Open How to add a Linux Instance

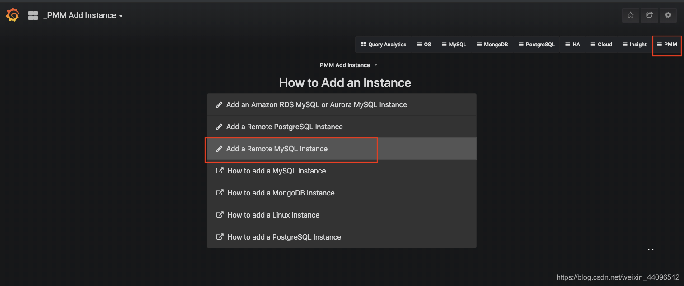pyautogui.click(x=342, y=215)
